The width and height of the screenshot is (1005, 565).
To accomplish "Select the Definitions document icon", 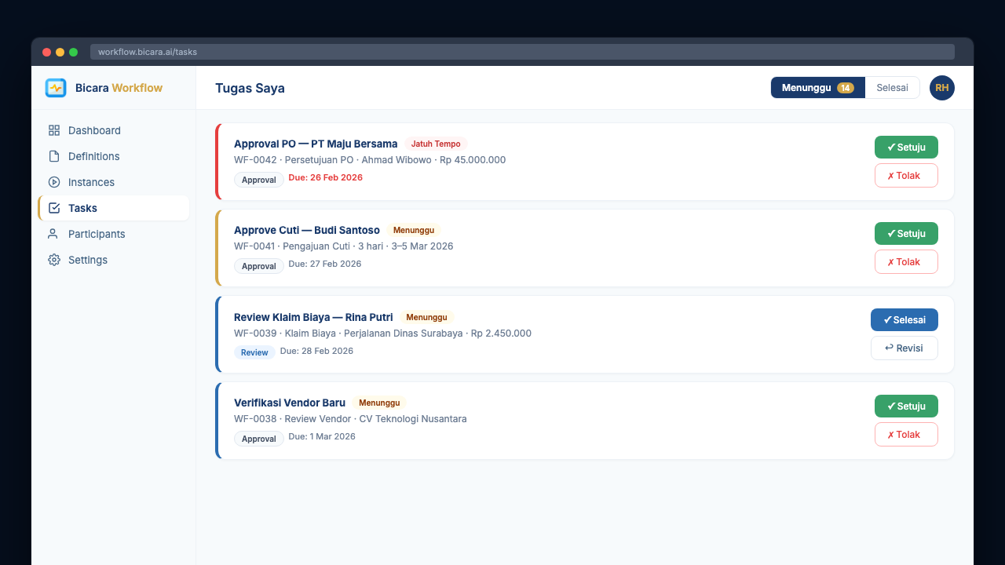I will [x=53, y=156].
